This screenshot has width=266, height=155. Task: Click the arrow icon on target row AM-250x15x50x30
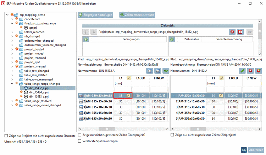[x=173, y=96]
